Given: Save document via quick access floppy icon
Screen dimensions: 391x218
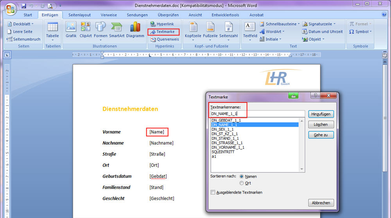Looking at the screenshot, I should tap(24, 5).
